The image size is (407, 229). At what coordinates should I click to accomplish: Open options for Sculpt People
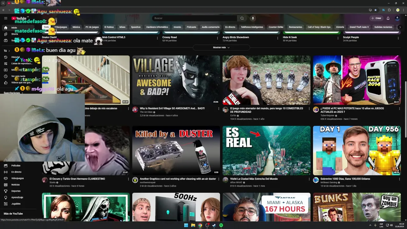pyautogui.click(x=398, y=38)
